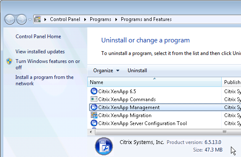Click the Citrix Systems, Inc. publisher text
The height and width of the screenshot is (157, 241).
click(142, 142)
